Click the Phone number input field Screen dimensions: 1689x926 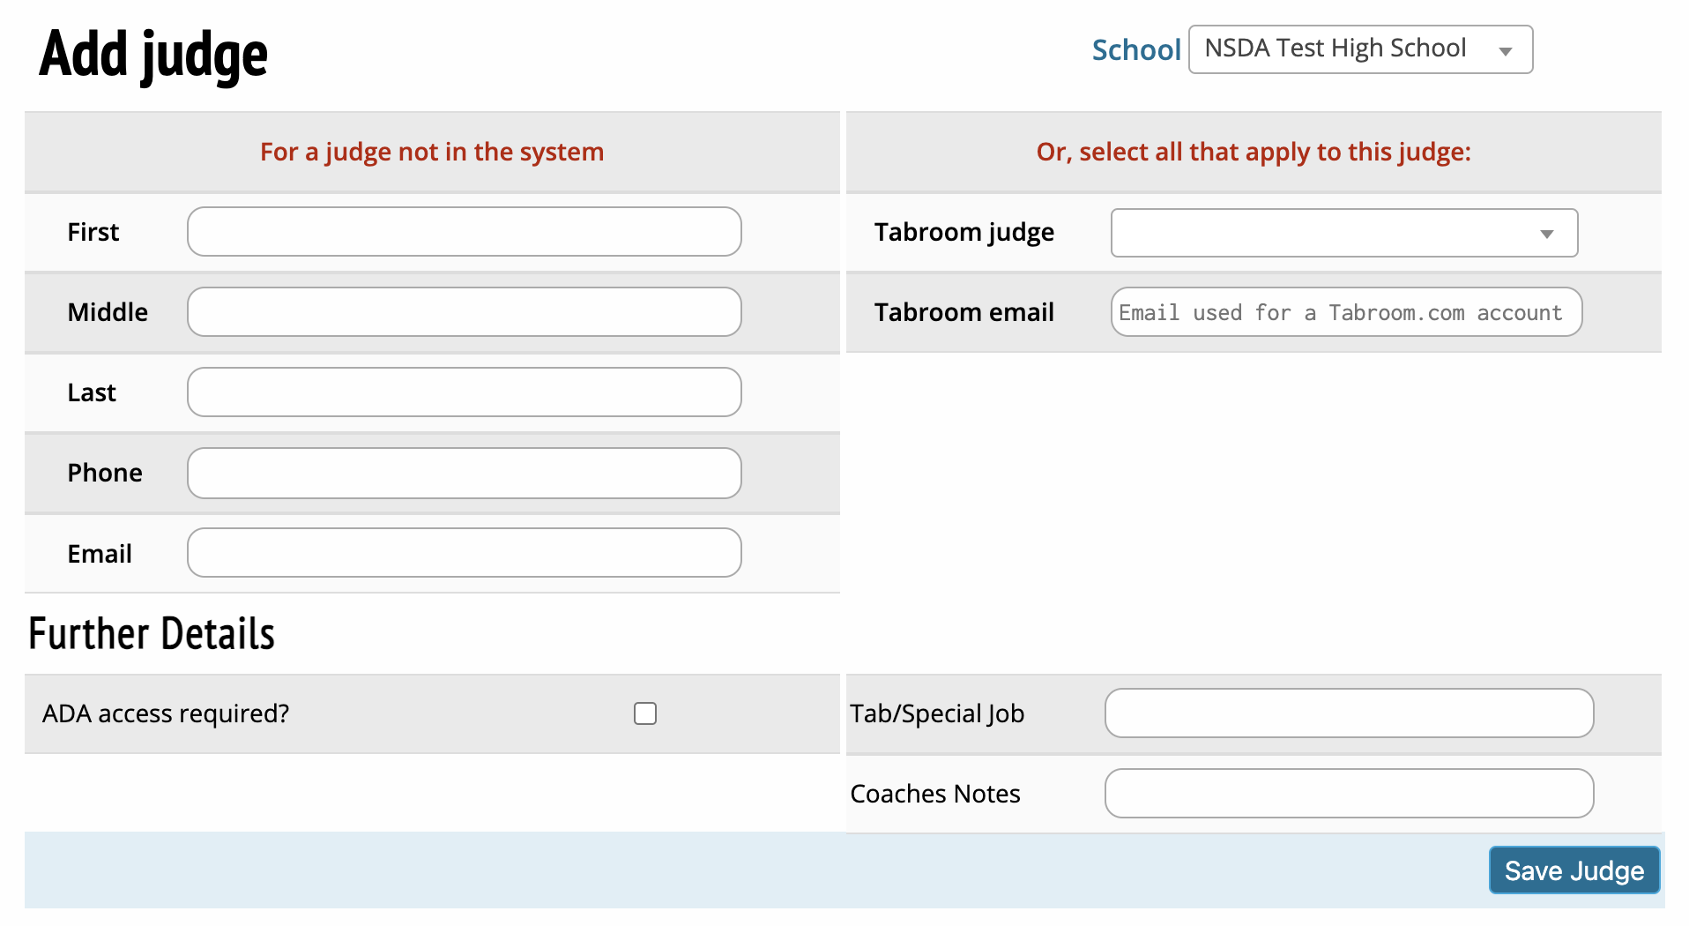(x=465, y=473)
